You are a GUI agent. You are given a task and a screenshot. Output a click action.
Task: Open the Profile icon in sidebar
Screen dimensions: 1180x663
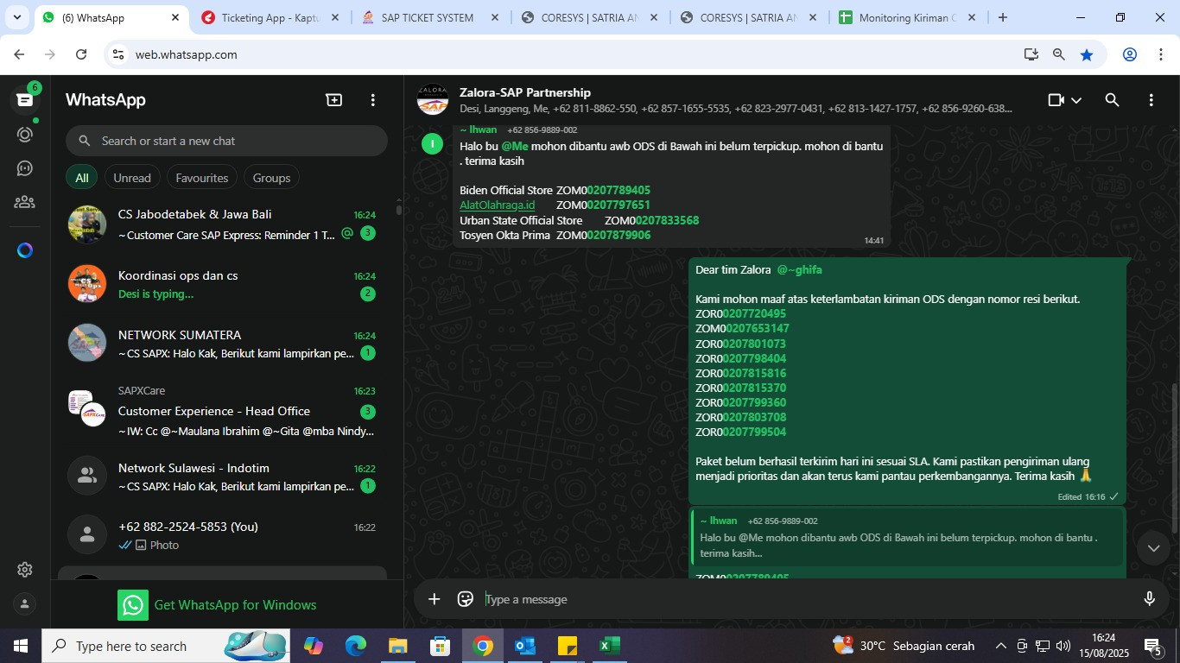[24, 604]
